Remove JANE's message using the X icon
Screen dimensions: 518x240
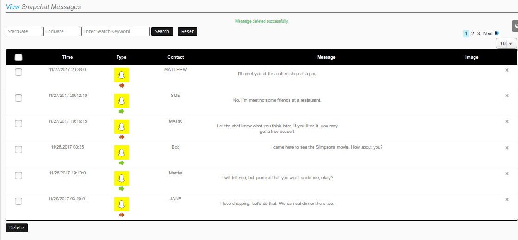[x=507, y=199]
